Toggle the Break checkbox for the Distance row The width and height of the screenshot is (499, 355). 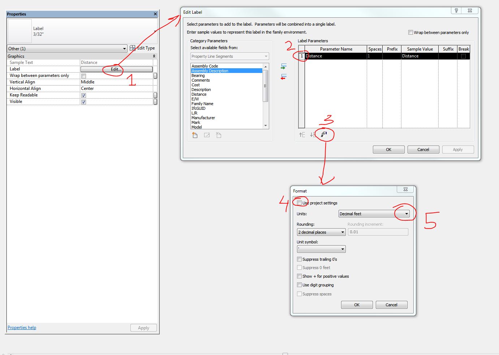463,56
